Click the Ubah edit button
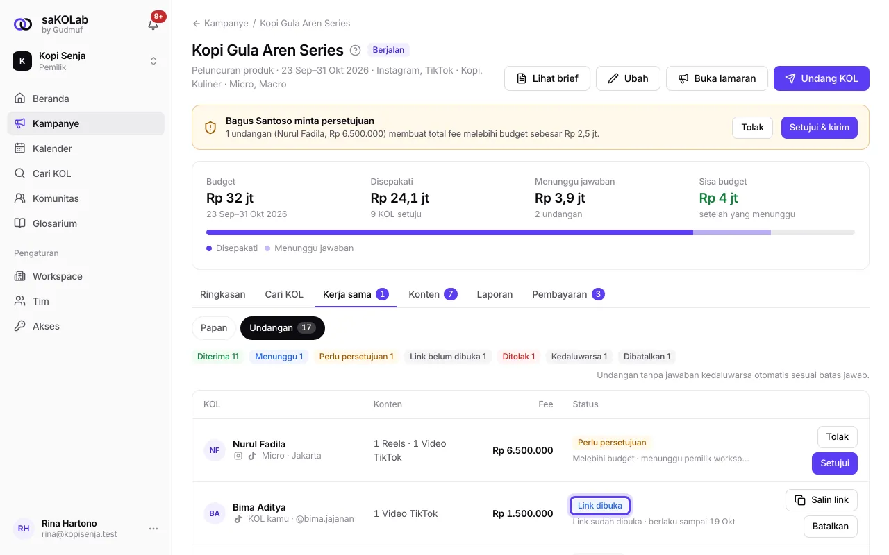 pos(628,78)
